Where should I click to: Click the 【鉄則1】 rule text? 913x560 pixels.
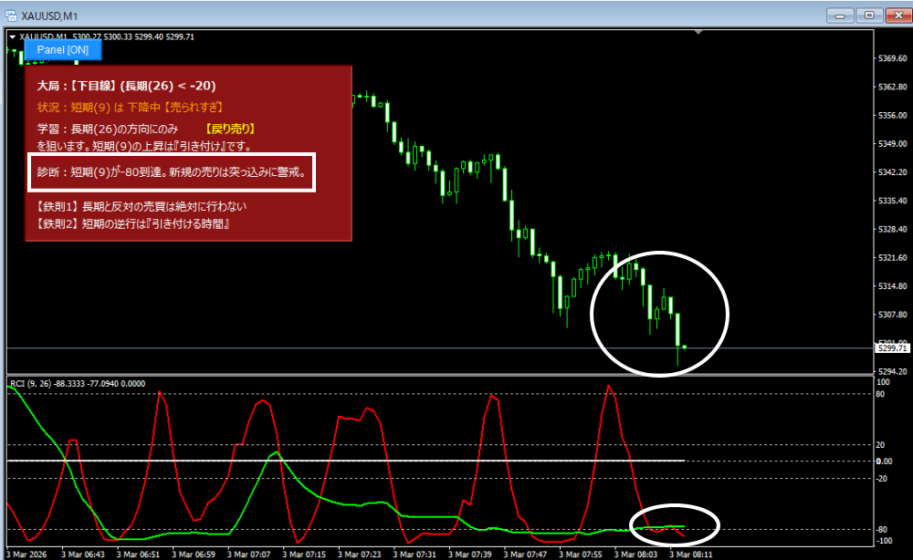(142, 206)
